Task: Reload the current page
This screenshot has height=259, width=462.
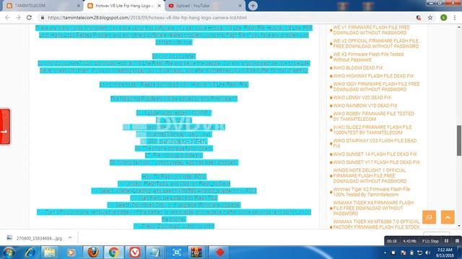Action: tap(29, 17)
